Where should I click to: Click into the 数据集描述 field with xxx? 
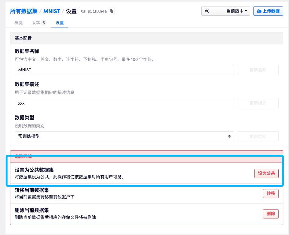tap(124, 103)
